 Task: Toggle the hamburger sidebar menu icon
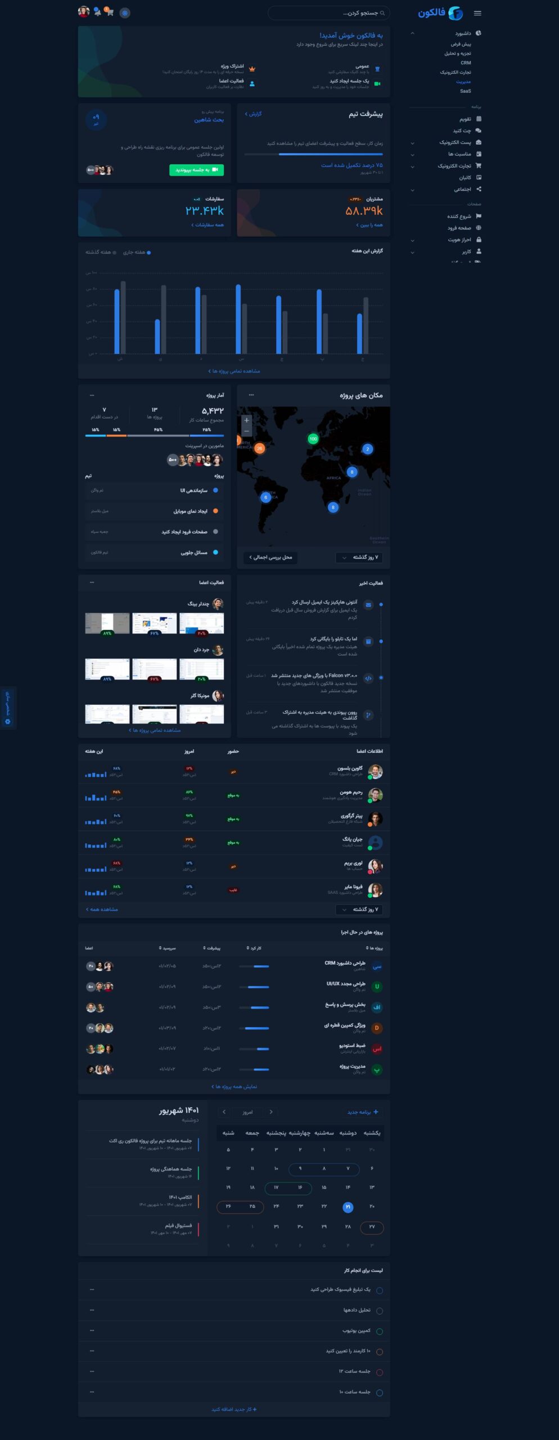click(477, 13)
